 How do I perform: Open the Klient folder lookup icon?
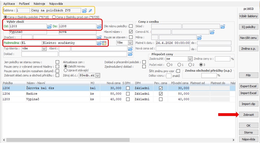pyautogui.click(x=130, y=49)
